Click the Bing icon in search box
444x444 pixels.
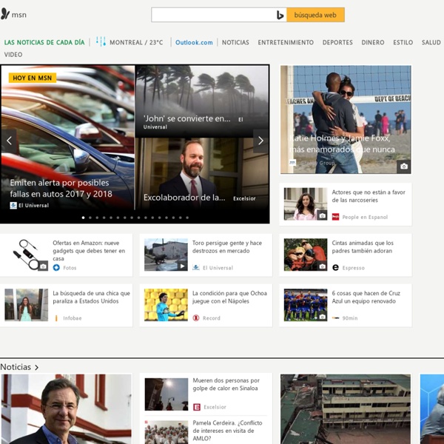coord(280,15)
